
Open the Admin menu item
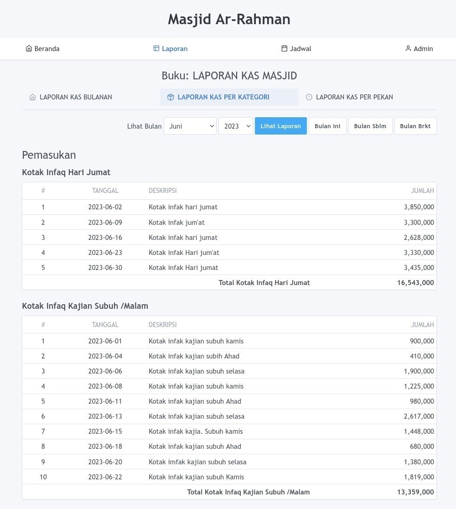click(419, 49)
